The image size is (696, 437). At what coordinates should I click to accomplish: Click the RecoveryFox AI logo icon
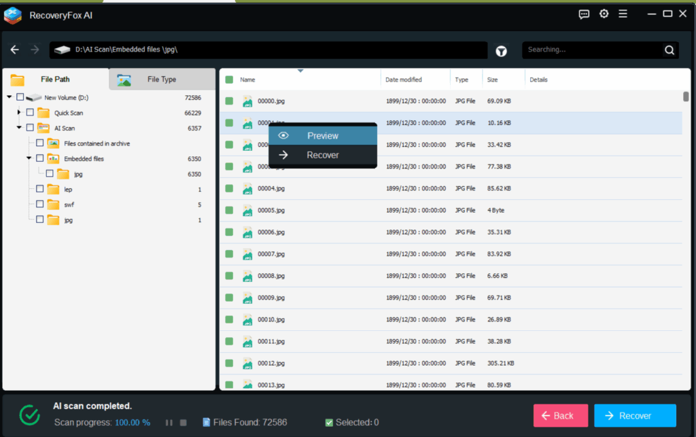14,15
